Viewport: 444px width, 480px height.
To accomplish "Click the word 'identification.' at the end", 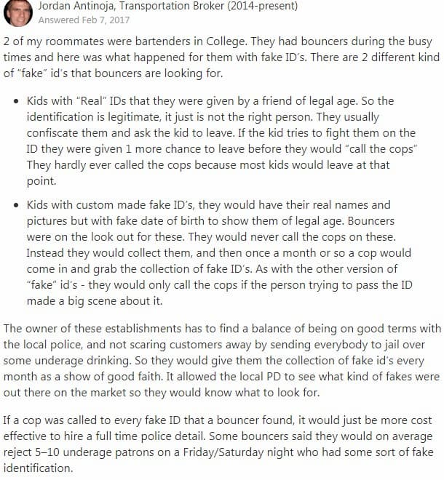I will (39, 468).
